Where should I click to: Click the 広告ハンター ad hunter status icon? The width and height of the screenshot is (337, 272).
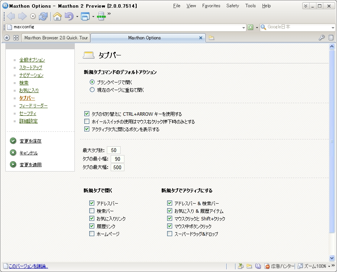[x=267, y=266]
